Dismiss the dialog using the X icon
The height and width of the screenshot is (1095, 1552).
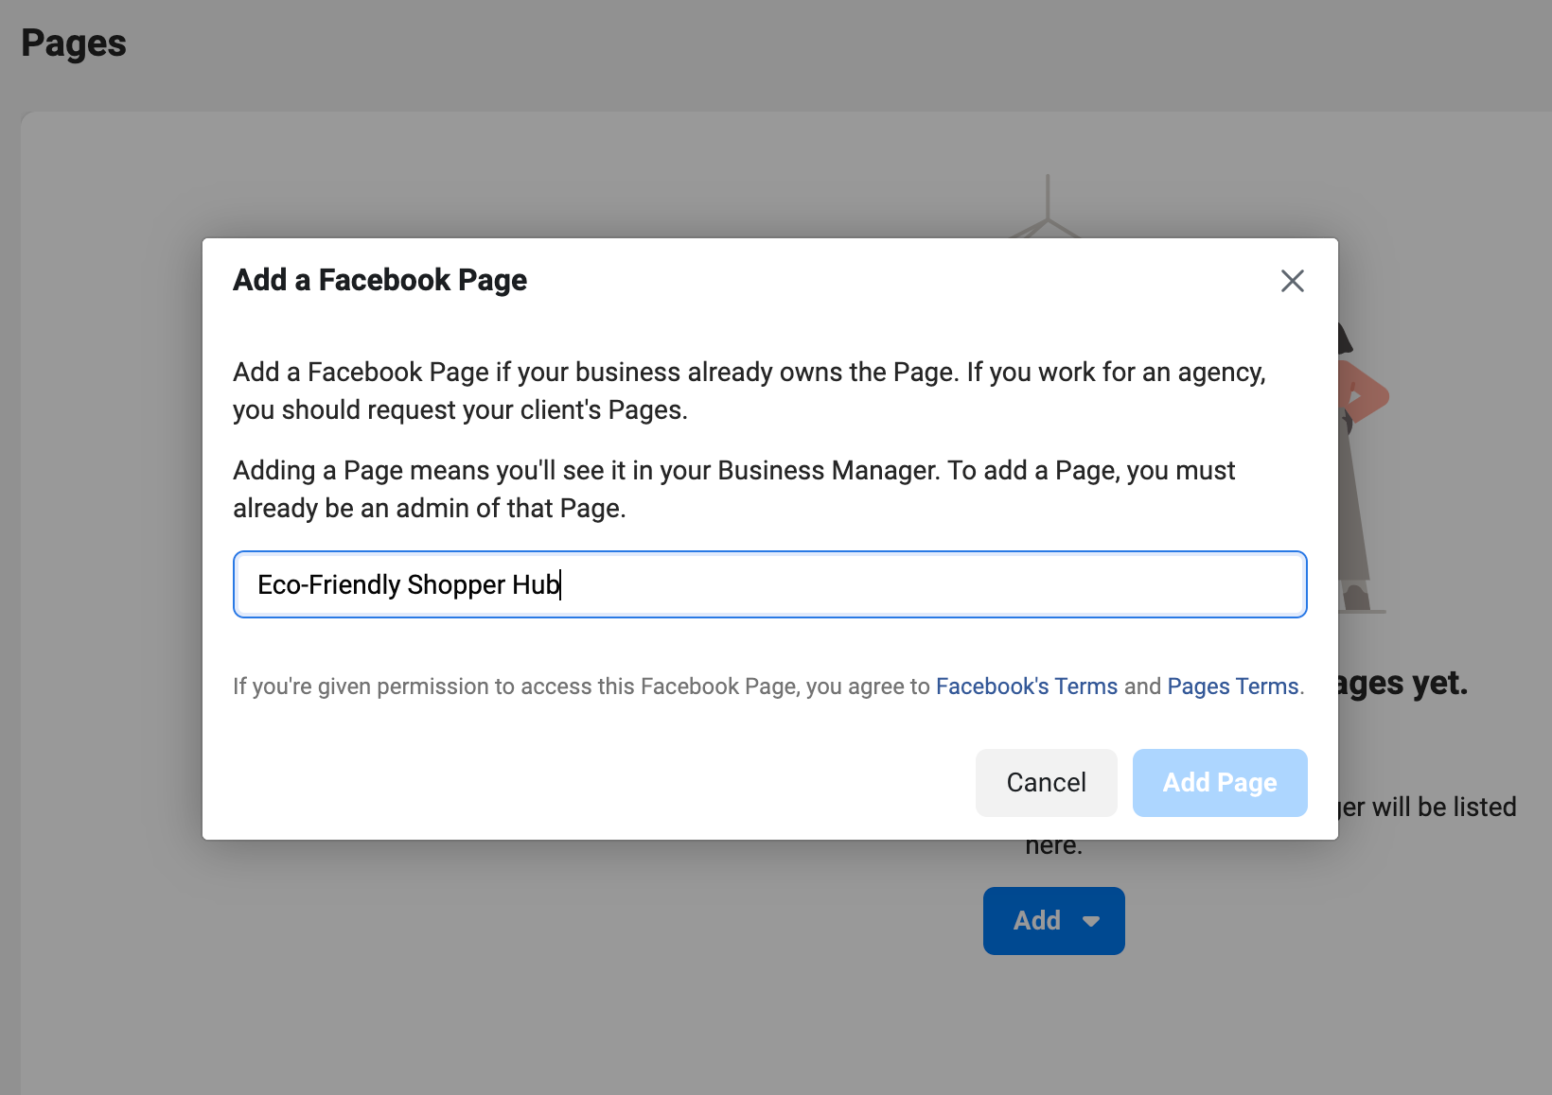click(1293, 281)
